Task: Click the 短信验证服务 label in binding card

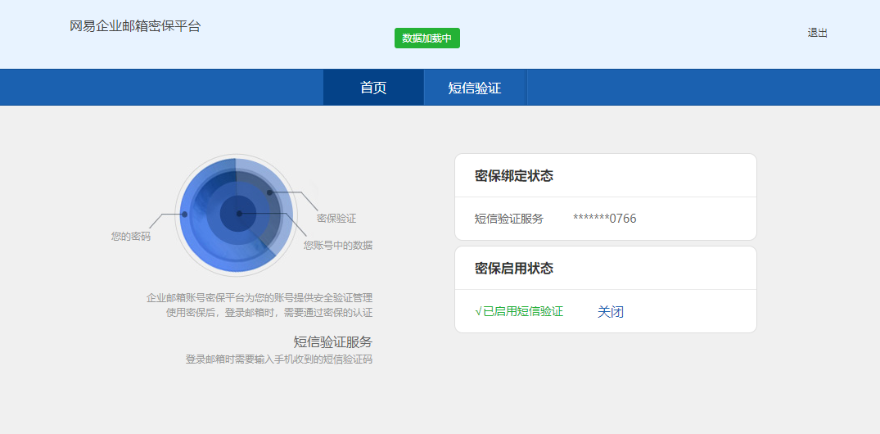Action: pos(509,219)
